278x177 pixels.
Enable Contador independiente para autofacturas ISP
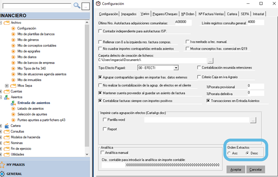coord(100,31)
